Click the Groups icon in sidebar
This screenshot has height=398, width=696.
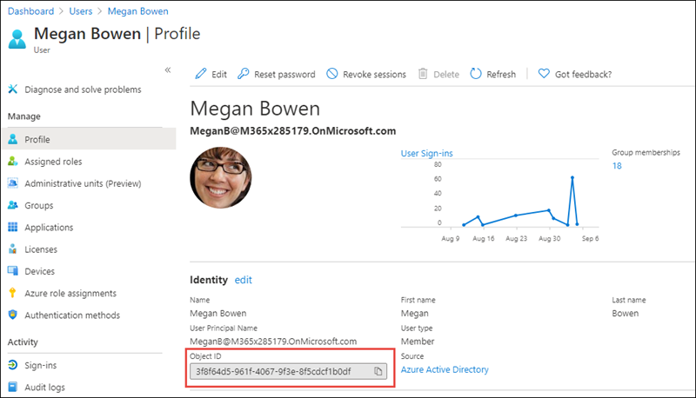(13, 205)
